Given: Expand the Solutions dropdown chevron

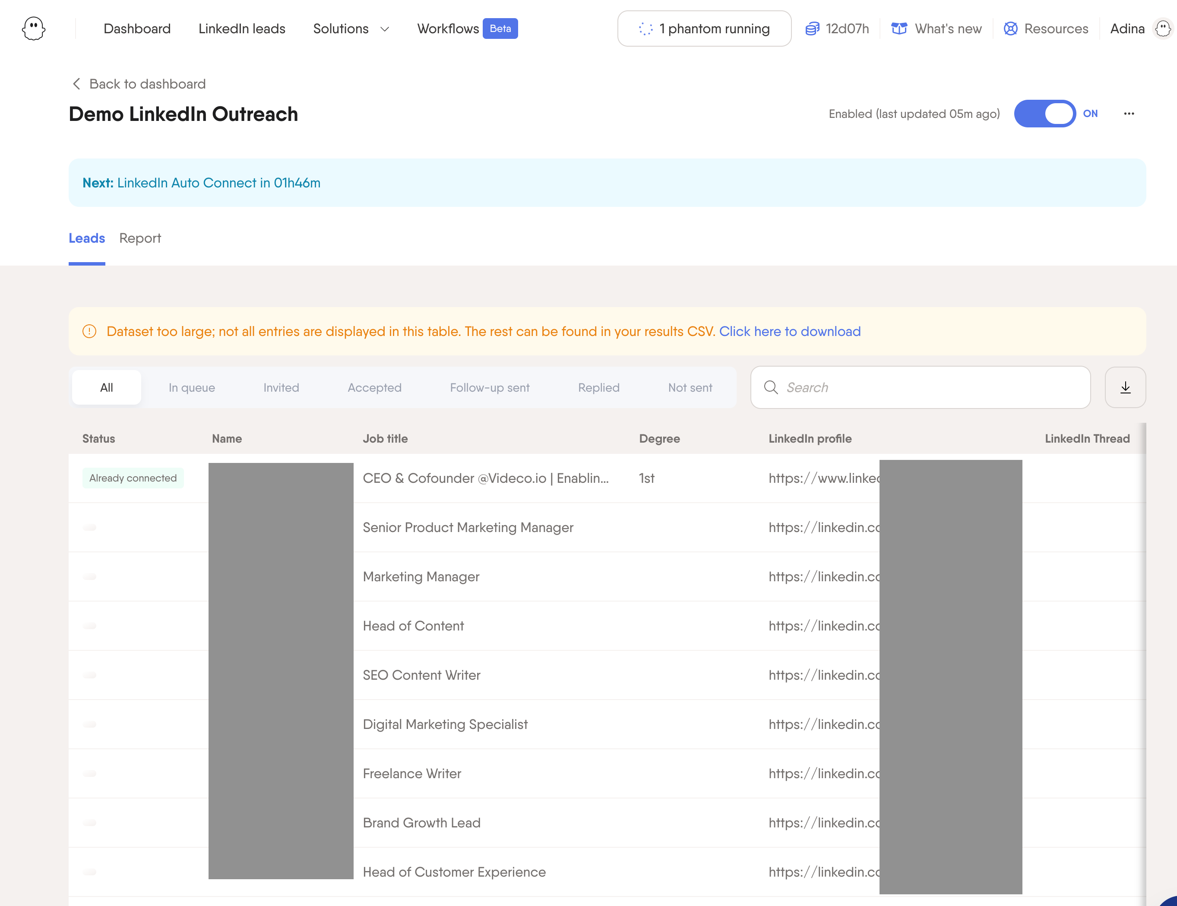Looking at the screenshot, I should point(385,29).
